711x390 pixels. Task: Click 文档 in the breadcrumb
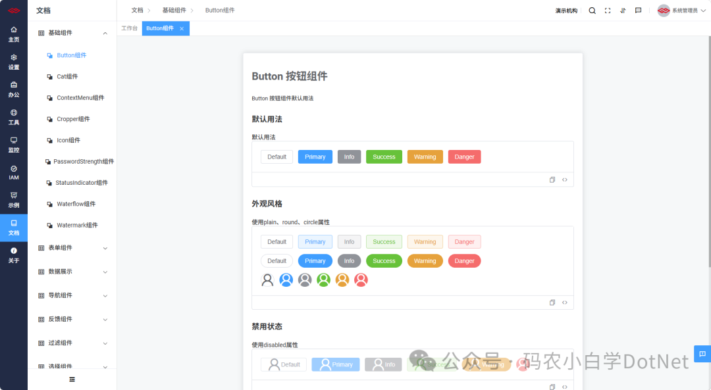click(x=138, y=10)
